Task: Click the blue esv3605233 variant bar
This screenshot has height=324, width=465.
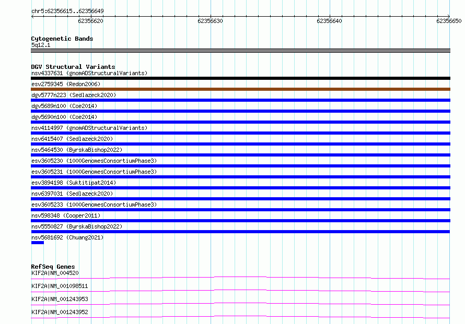Action: (x=240, y=210)
